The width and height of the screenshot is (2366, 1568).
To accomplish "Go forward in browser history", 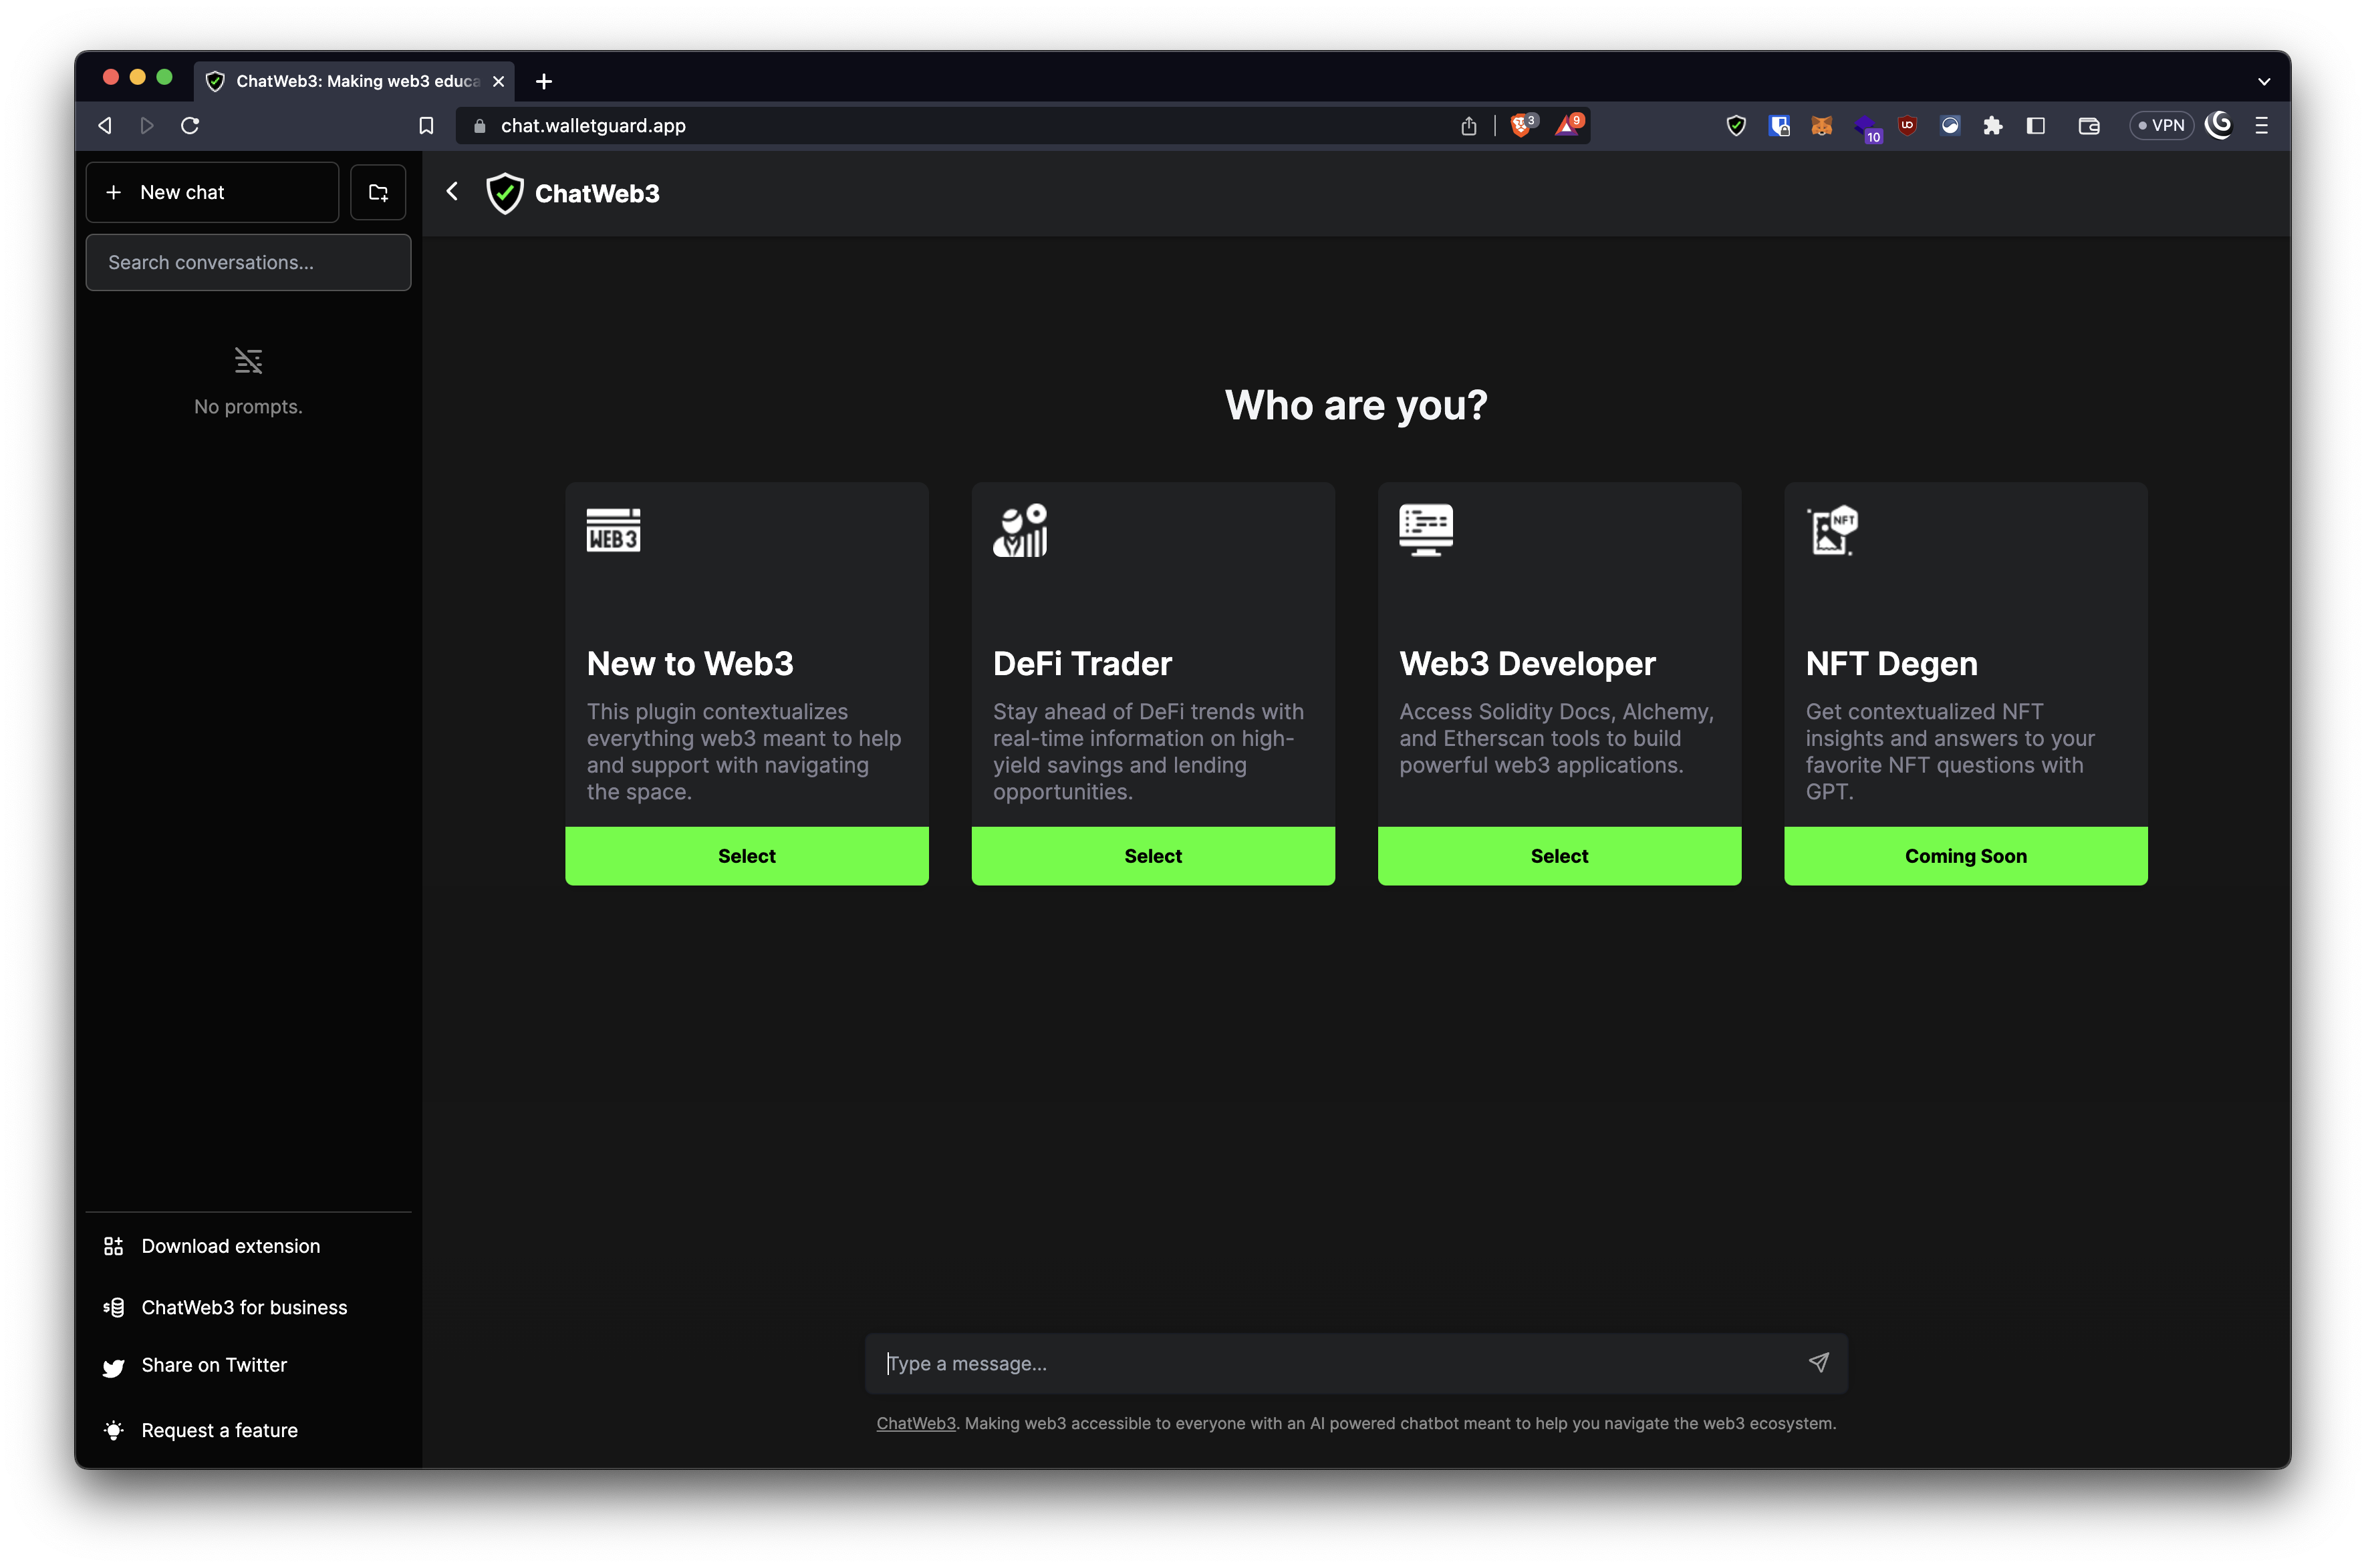I will coord(147,125).
